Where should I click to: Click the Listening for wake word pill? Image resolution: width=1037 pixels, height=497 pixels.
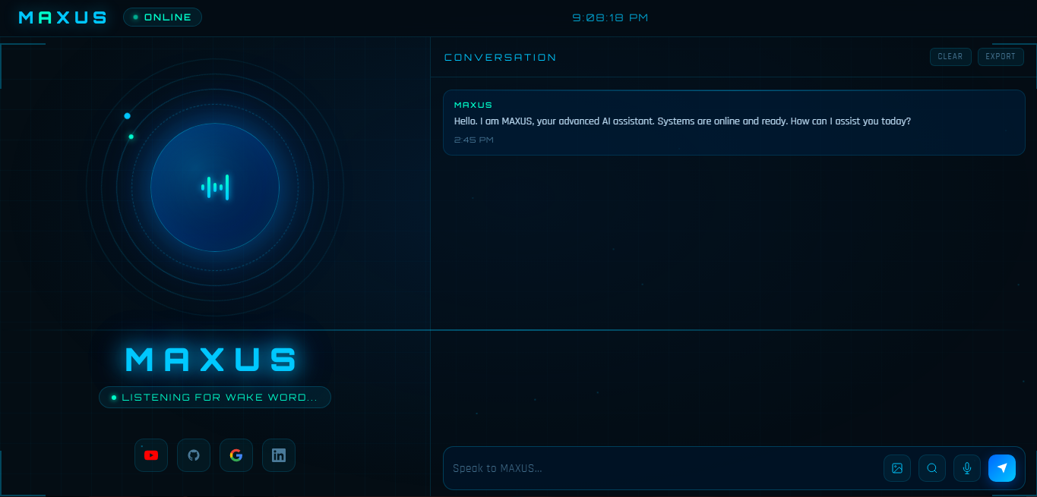tap(215, 398)
